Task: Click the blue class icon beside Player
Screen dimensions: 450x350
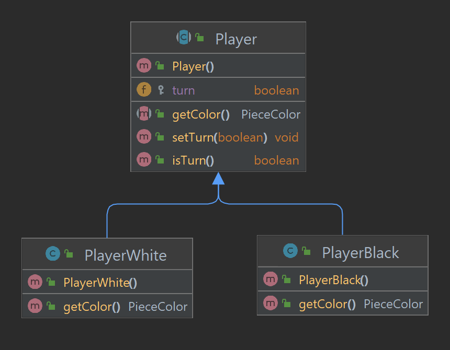Action: (x=183, y=38)
